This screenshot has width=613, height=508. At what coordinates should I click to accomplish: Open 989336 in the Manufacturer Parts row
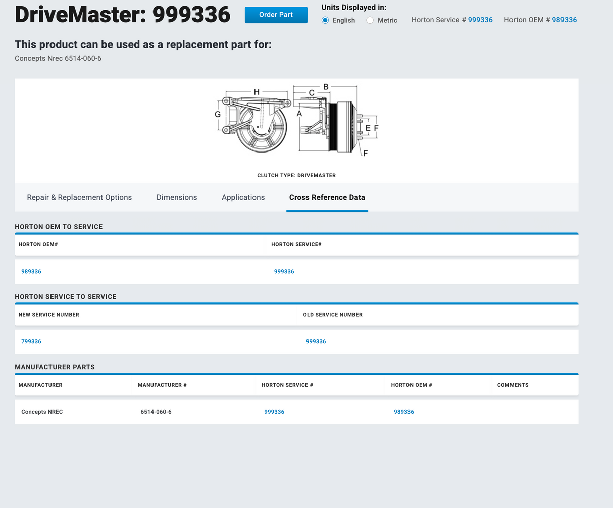(x=403, y=412)
